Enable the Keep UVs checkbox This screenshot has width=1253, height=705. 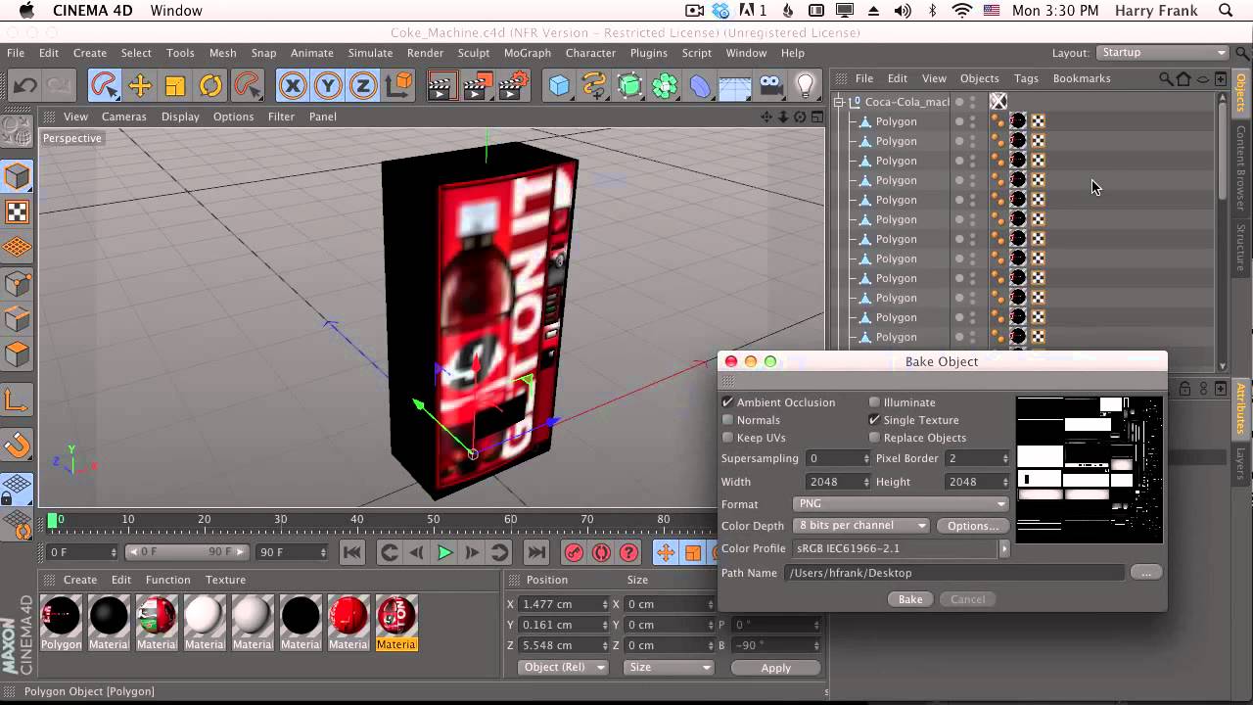(727, 438)
